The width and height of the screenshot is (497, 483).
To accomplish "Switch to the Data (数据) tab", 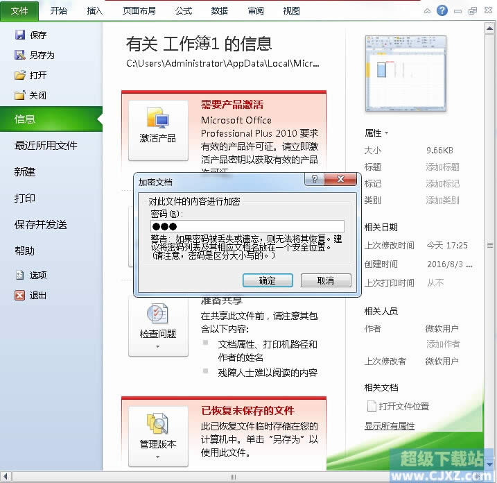I will pos(220,11).
